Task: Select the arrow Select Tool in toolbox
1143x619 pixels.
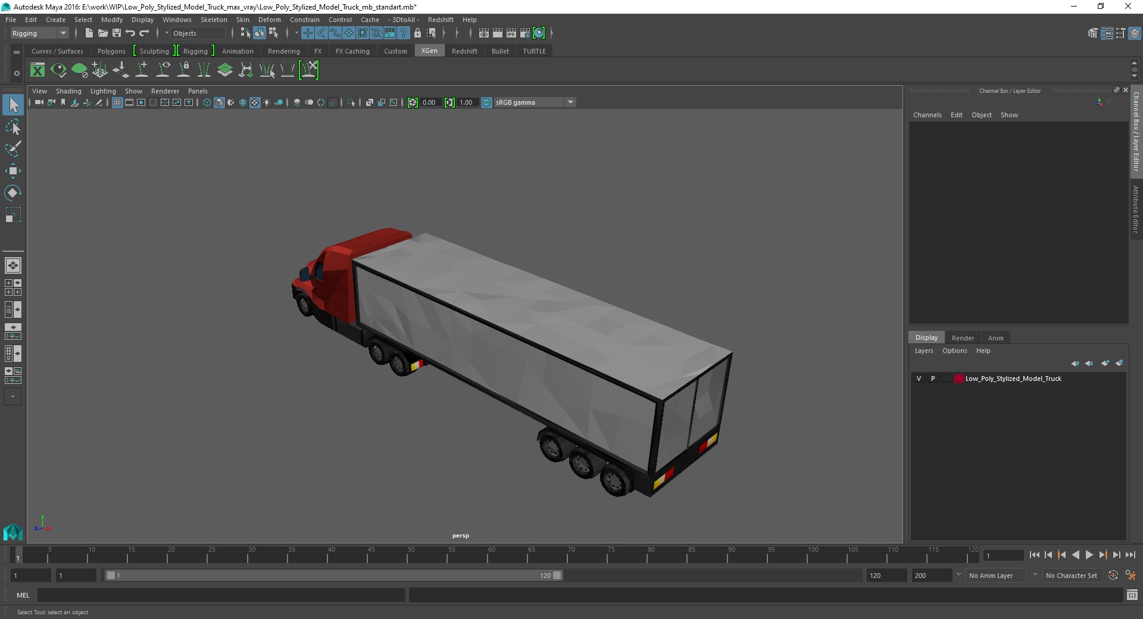Action: [x=13, y=105]
